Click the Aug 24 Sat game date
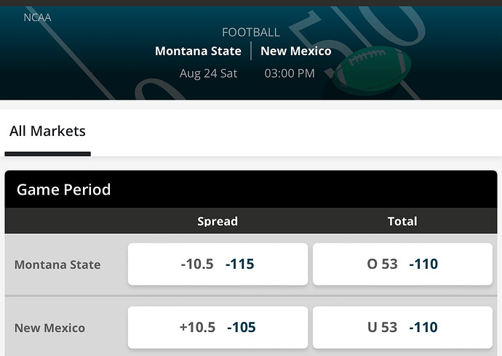 (x=208, y=73)
